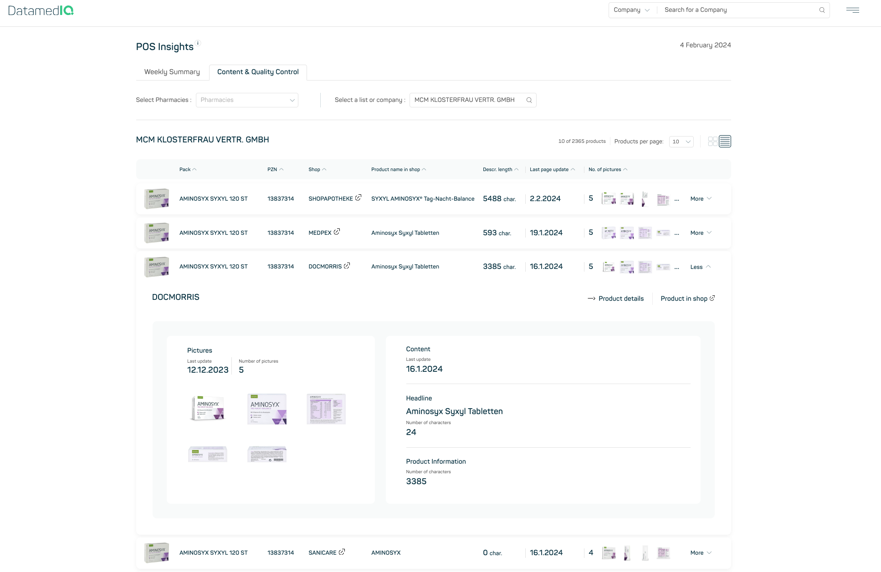881x572 pixels.
Task: Click ellipsis after pictures in MEDPEX row
Action: tap(676, 234)
